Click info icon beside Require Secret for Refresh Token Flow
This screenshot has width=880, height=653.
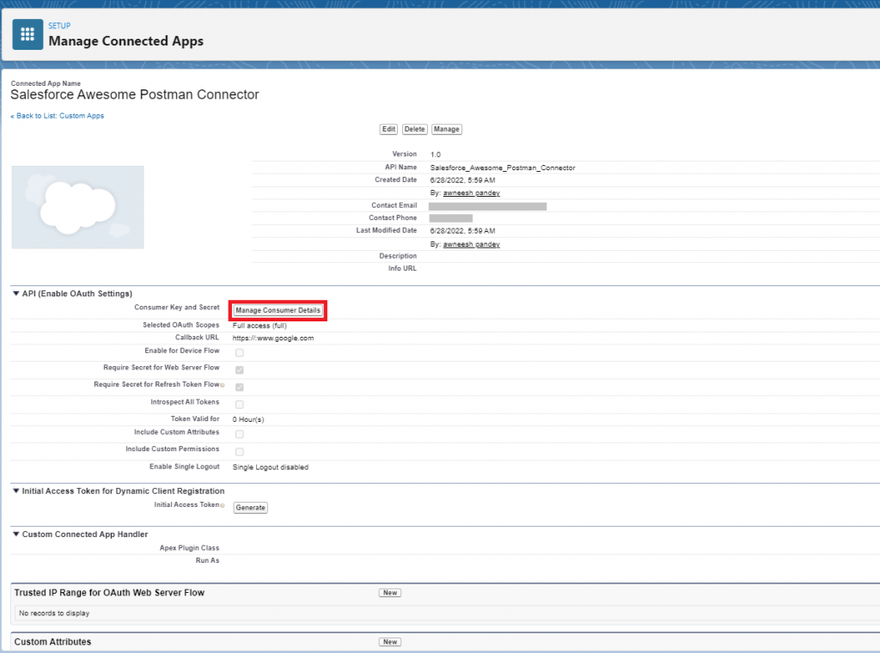pyautogui.click(x=223, y=386)
